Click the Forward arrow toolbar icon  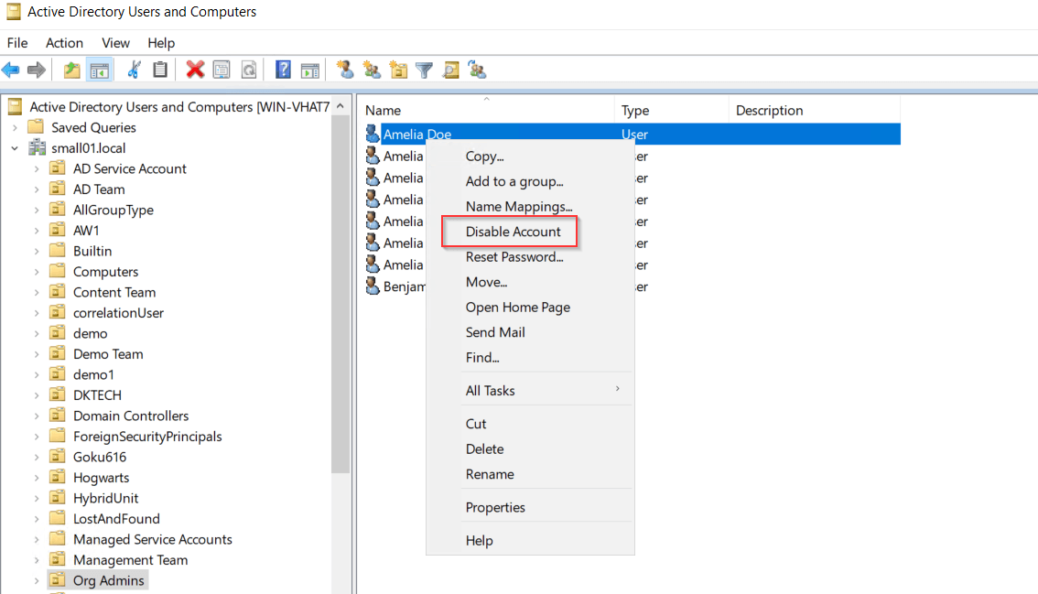click(37, 70)
